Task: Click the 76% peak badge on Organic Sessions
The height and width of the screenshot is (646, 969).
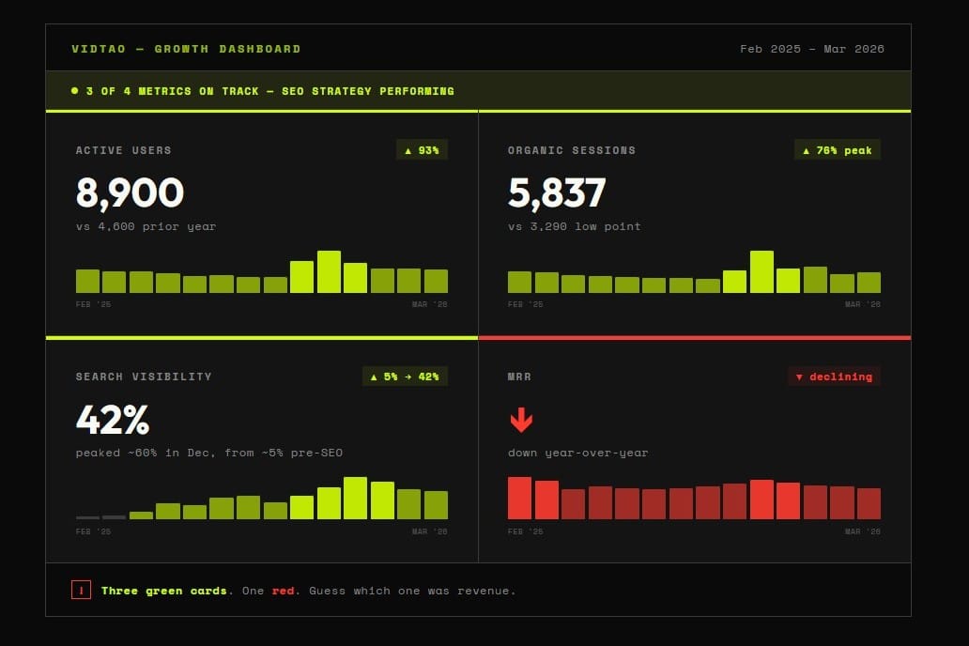Action: tap(837, 150)
